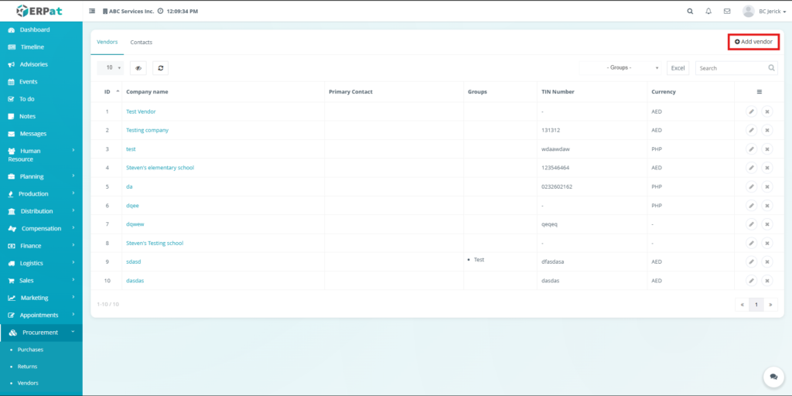This screenshot has width=792, height=396.
Task: Go to the previous page arrow
Action: pyautogui.click(x=742, y=305)
